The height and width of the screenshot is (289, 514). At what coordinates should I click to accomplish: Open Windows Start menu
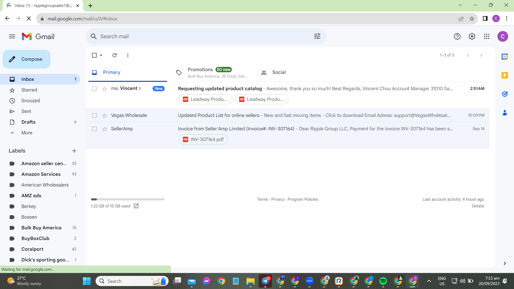[87, 281]
